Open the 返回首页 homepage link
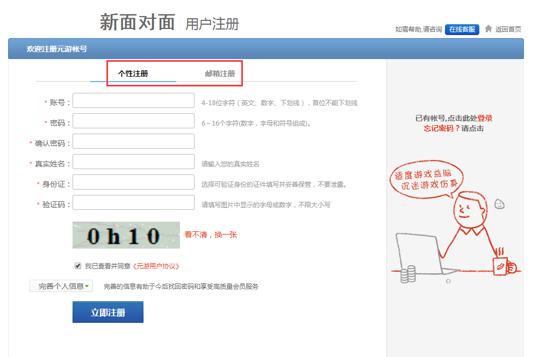The image size is (539, 357). click(x=507, y=30)
